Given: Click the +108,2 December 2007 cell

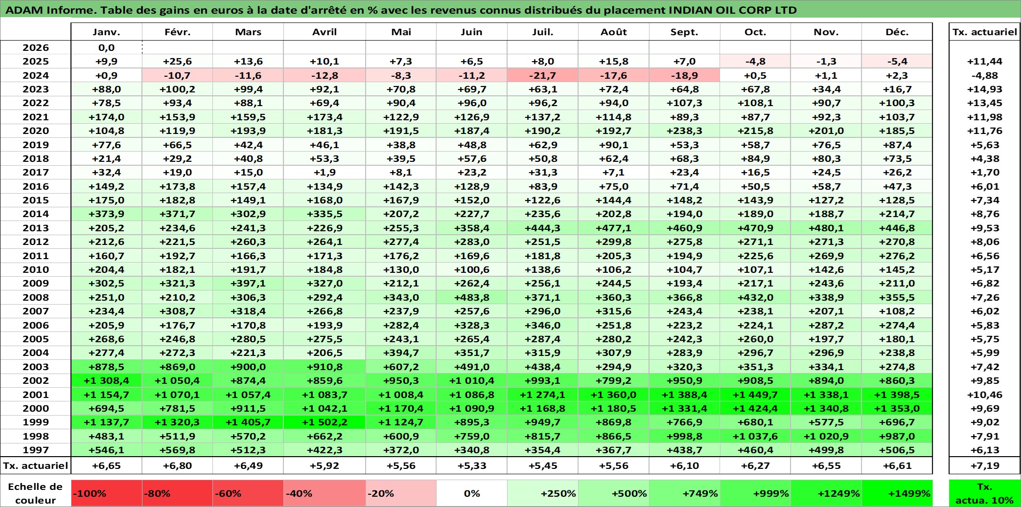Looking at the screenshot, I should tap(897, 311).
